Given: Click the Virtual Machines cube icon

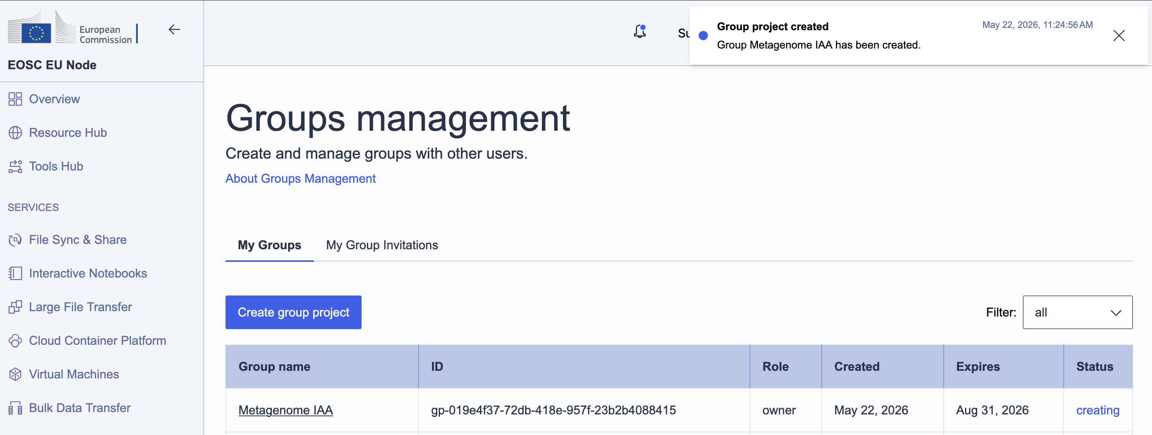Looking at the screenshot, I should pyautogui.click(x=15, y=374).
